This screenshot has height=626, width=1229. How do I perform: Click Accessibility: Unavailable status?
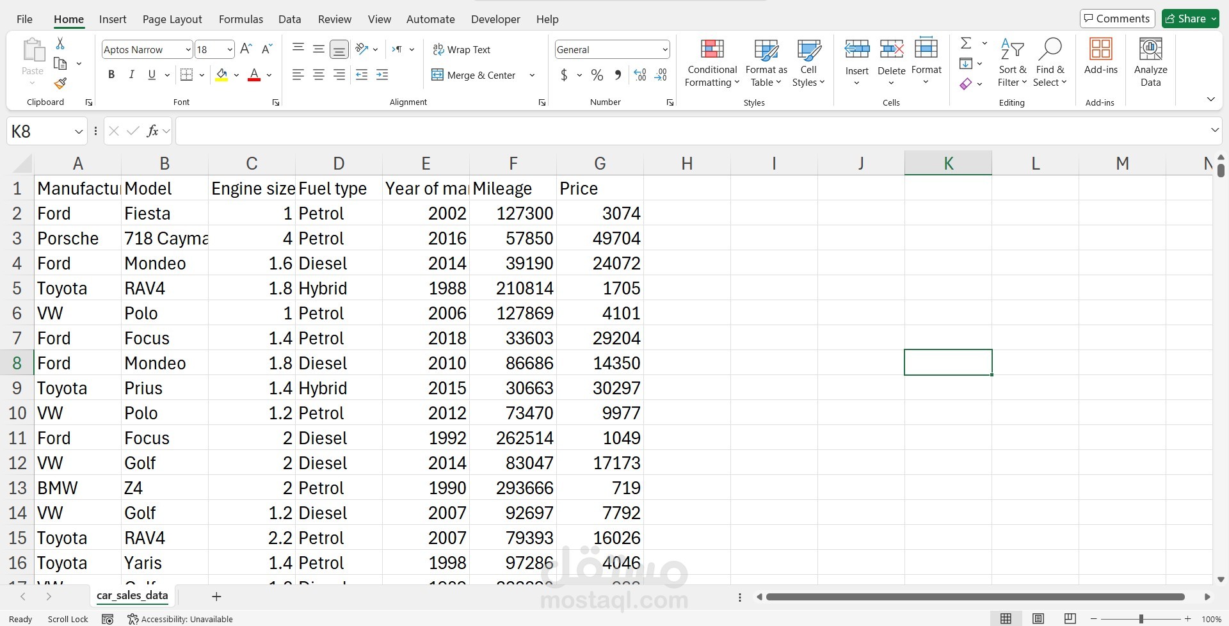180,619
